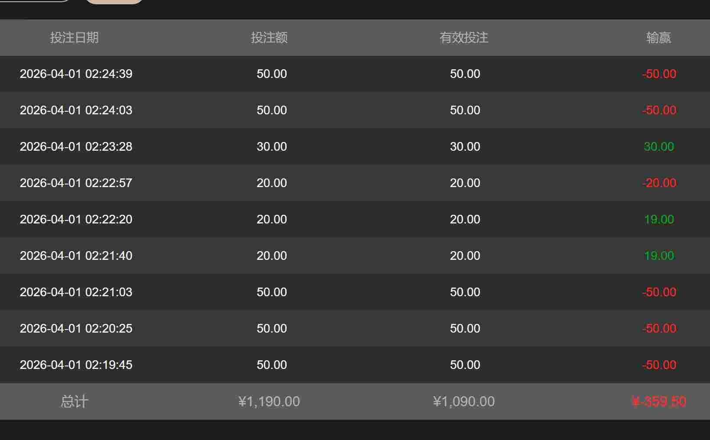Click the 输赢 column header
Viewport: 710px width, 440px height.
click(658, 38)
